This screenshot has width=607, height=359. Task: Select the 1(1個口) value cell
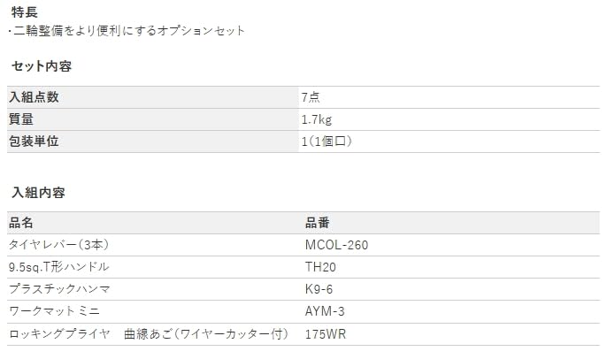pos(327,141)
